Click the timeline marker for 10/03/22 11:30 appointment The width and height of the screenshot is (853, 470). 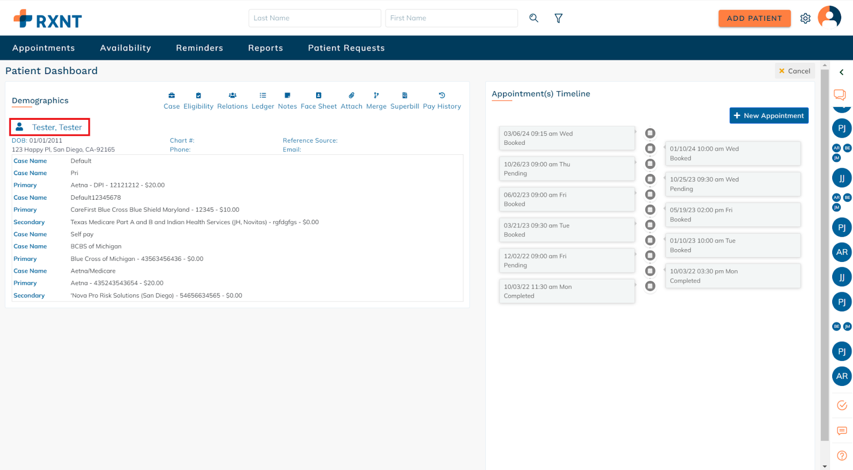click(650, 286)
